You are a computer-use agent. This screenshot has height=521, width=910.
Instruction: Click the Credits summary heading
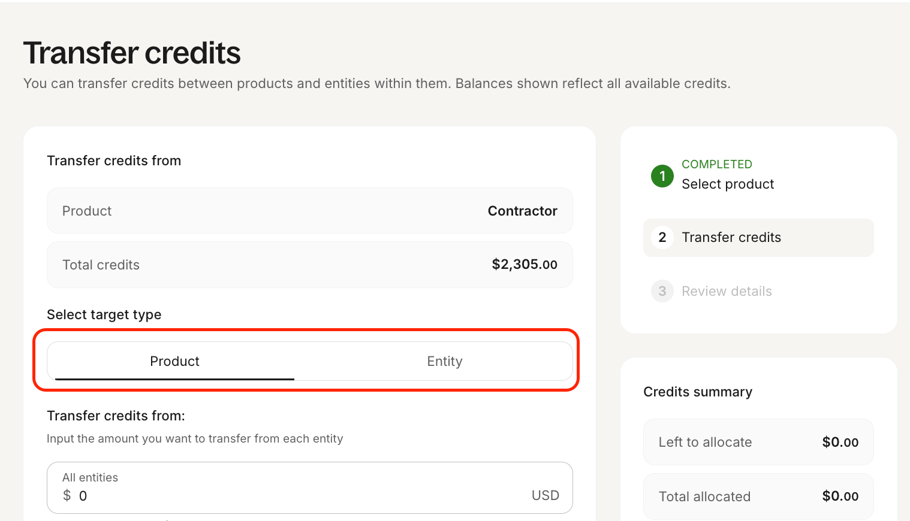pyautogui.click(x=697, y=392)
